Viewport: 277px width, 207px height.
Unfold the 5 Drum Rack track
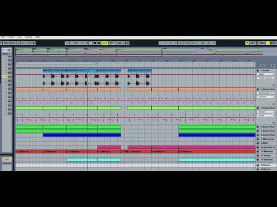(x=258, y=131)
